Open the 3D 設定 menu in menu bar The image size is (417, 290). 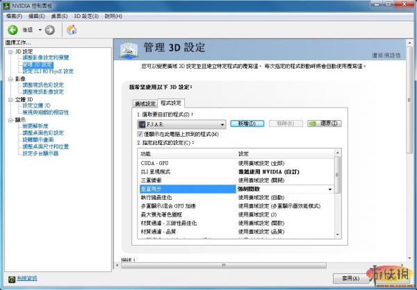coord(85,15)
